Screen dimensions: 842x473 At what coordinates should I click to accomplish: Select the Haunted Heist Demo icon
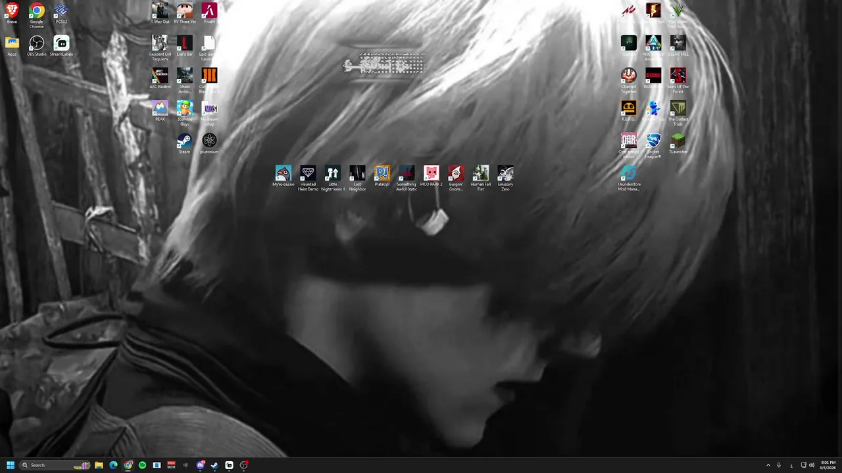tap(308, 179)
